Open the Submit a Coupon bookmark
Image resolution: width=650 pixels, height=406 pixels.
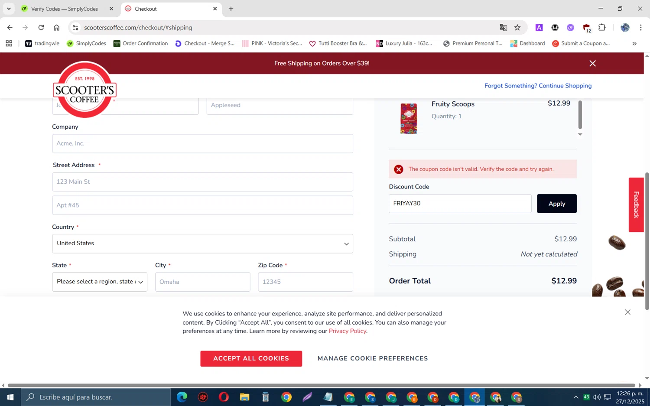(x=581, y=43)
